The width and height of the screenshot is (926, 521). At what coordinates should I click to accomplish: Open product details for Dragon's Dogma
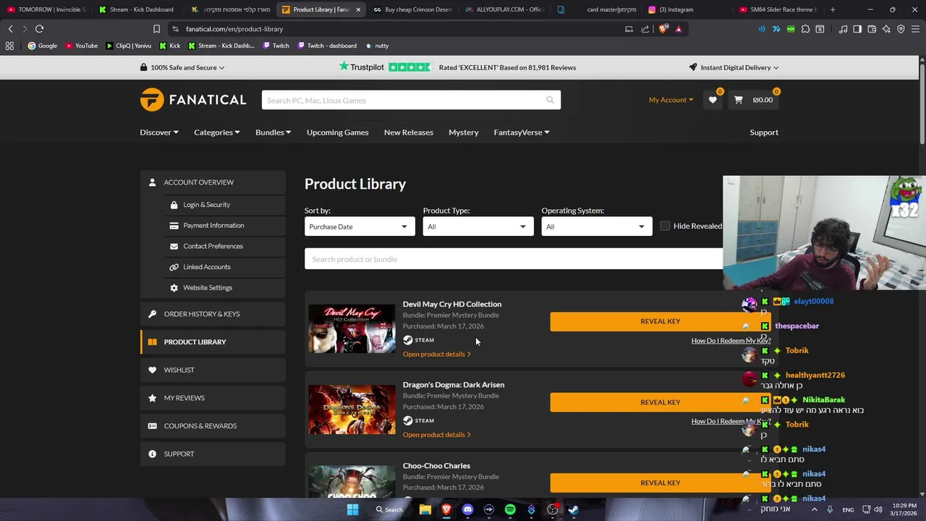click(436, 435)
